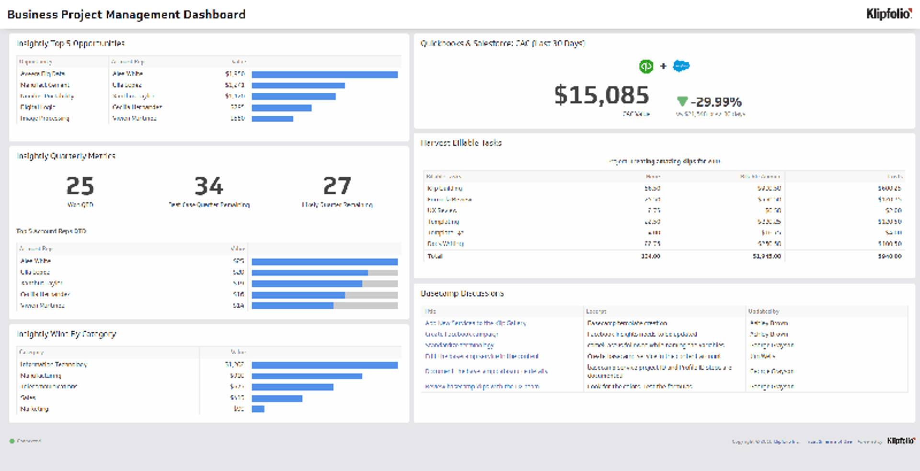The image size is (920, 471).
Task: Click the red downward trend arrow beside -29.99%
Action: coord(682,101)
